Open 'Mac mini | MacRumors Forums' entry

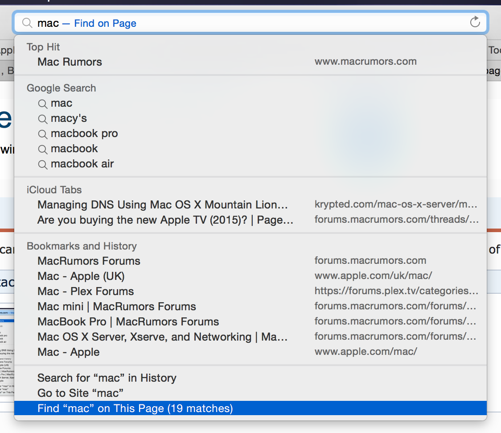point(250,306)
